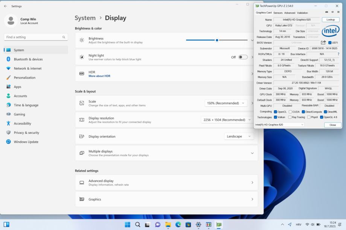
Task: Click the Lookup button
Action: [x=330, y=20]
